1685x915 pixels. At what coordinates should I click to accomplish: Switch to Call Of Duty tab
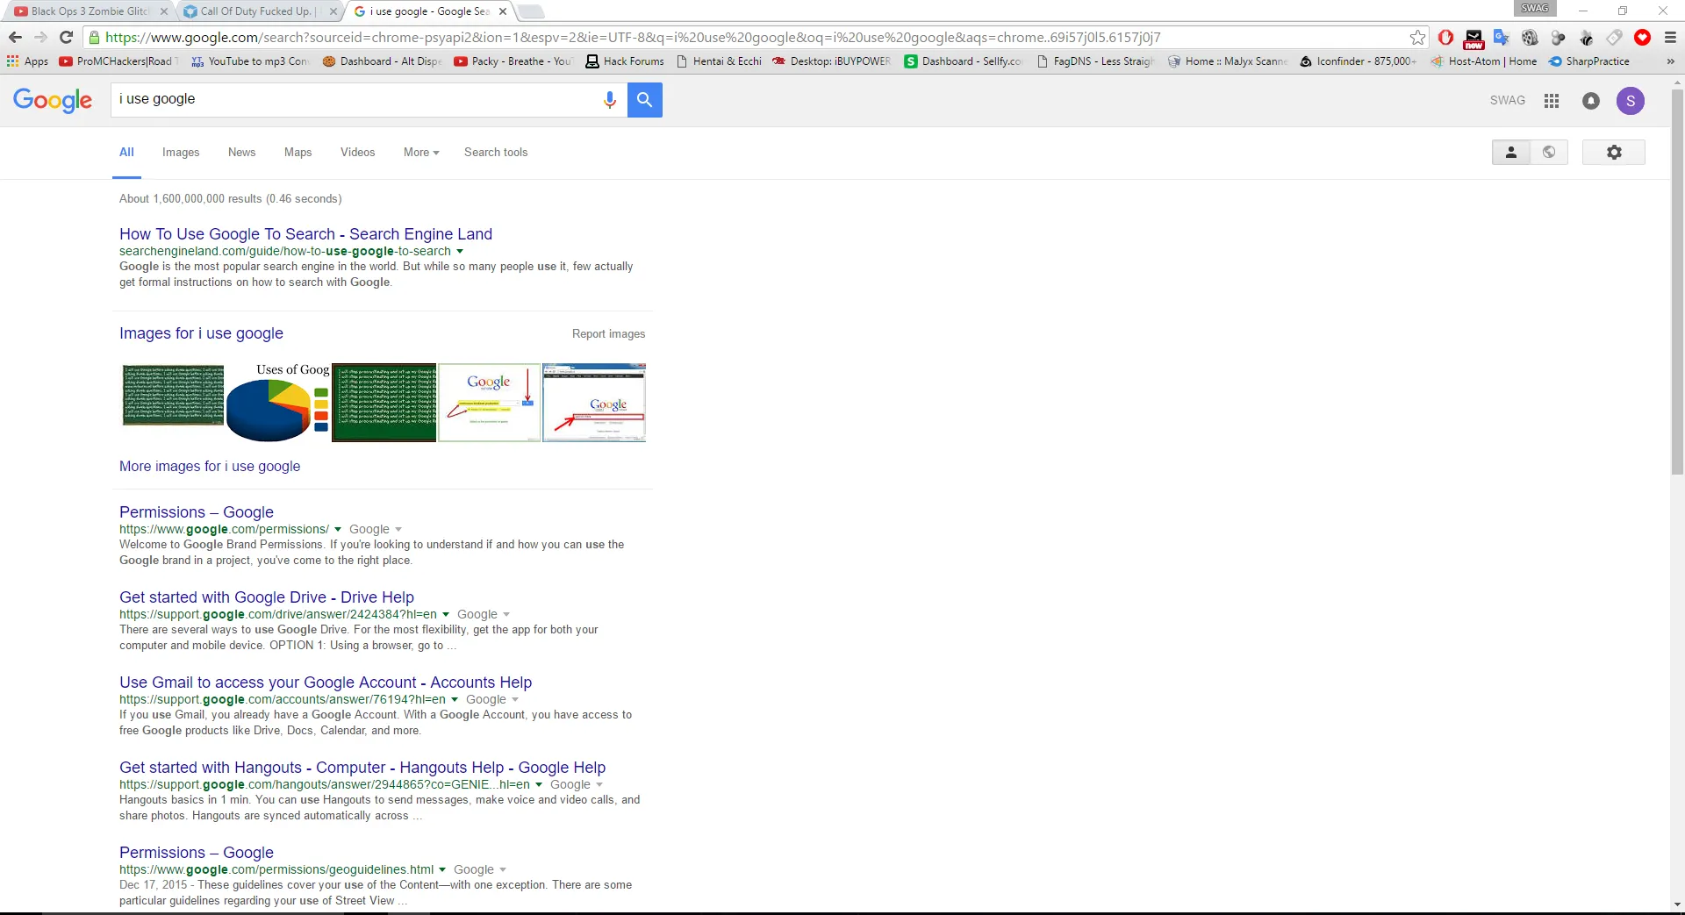coord(254,11)
